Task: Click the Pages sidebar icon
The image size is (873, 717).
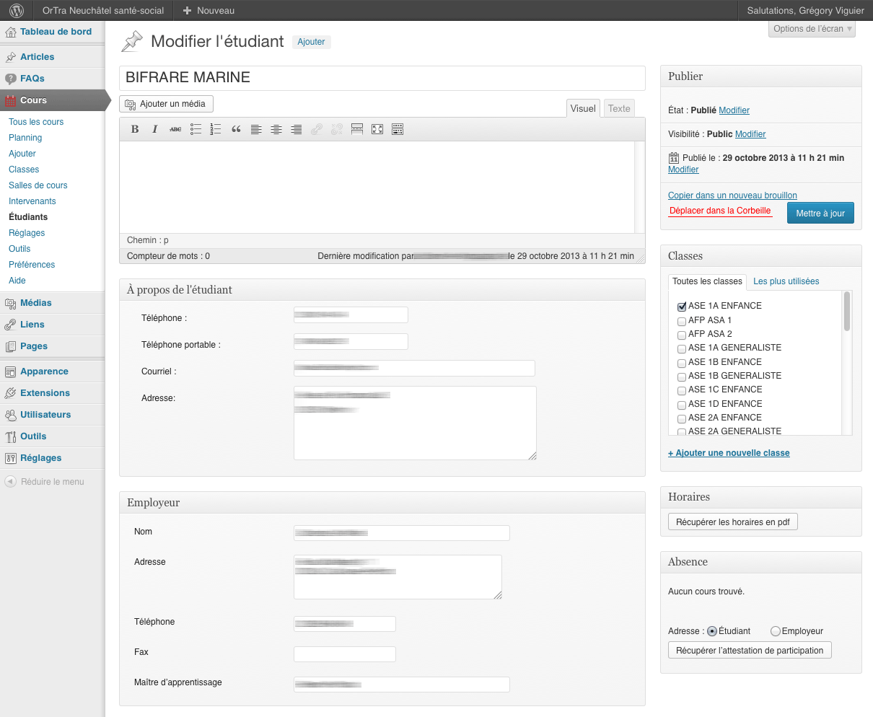Action: 11,346
